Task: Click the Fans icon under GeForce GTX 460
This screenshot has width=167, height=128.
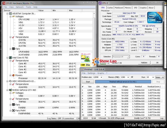Action: click(x=13, y=105)
